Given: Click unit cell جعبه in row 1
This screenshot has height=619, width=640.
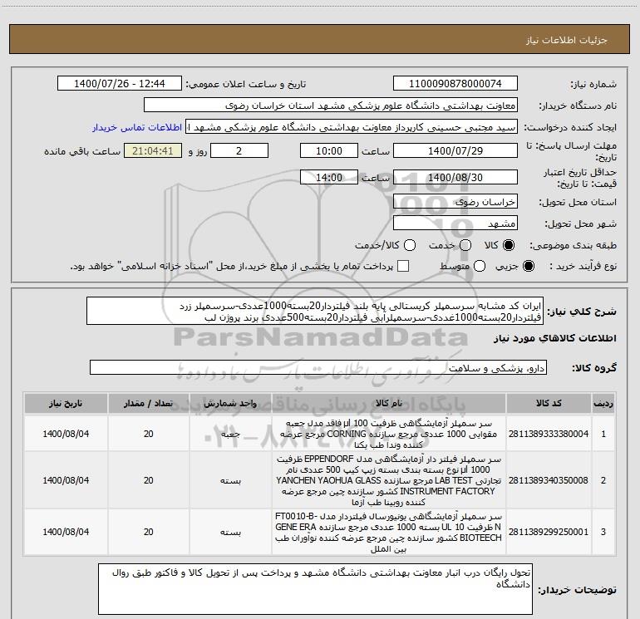Looking at the screenshot, I should coord(230,435).
